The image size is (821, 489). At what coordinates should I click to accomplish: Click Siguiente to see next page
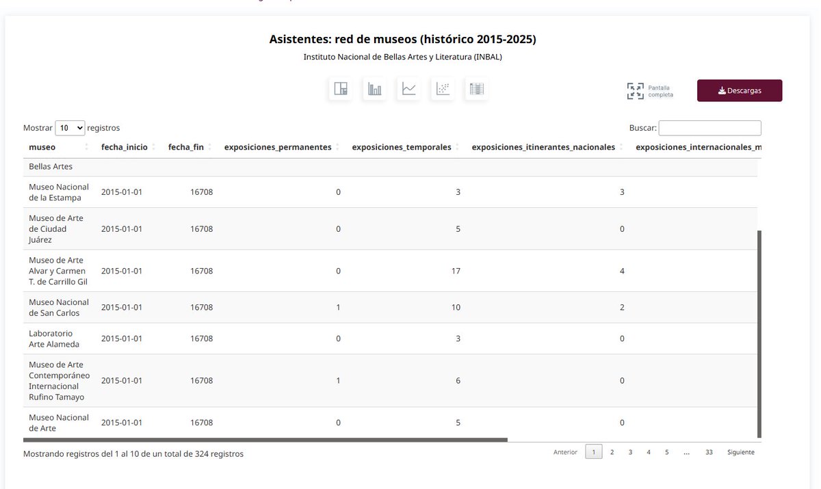pos(741,452)
